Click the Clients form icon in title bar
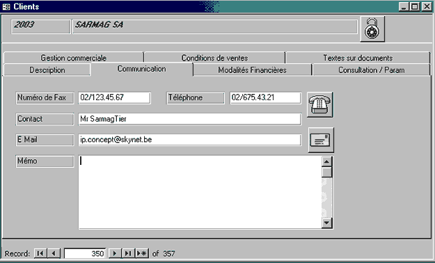The height and width of the screenshot is (263, 435). coord(6,7)
